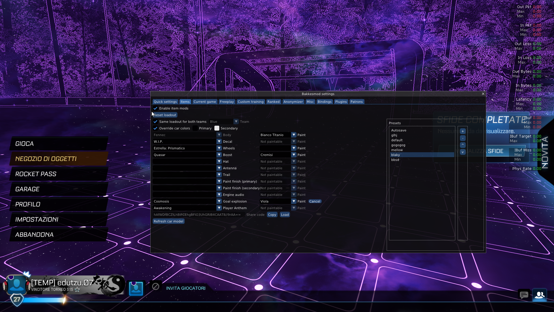Click the add preset plus icon
Image resolution: width=554 pixels, height=312 pixels.
pyautogui.click(x=463, y=131)
